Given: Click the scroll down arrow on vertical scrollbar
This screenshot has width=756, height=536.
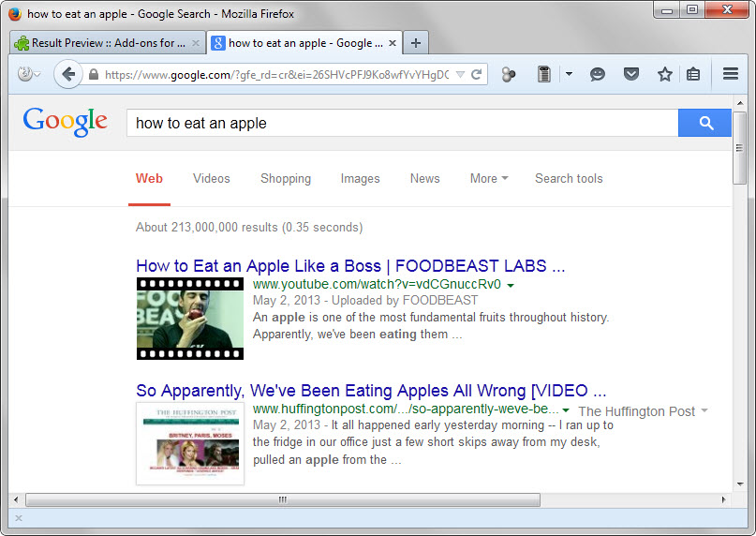Looking at the screenshot, I should pyautogui.click(x=740, y=484).
